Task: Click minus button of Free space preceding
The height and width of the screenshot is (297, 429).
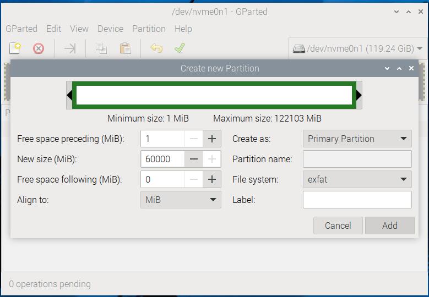Action: click(194, 139)
